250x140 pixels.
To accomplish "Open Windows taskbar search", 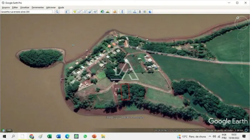I will click(x=13, y=136).
